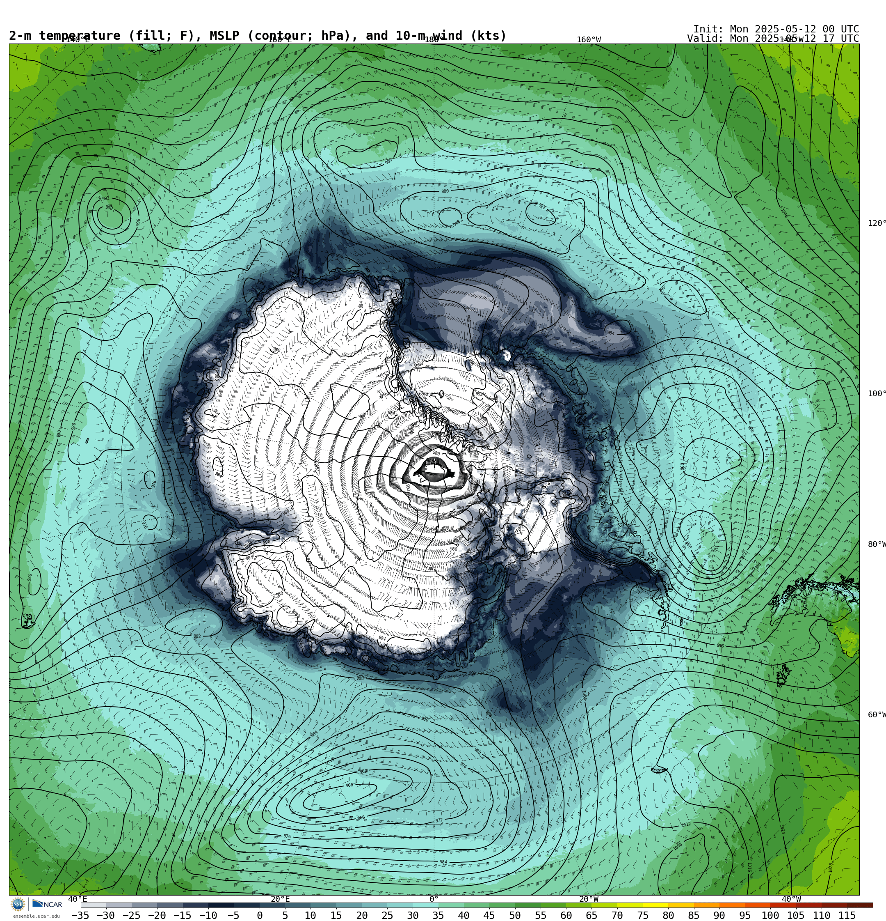Click the dark red swatch ending the colorbar

pos(860,905)
